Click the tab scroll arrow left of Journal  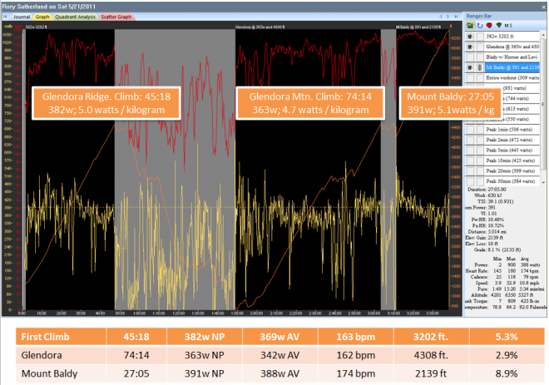click(x=5, y=16)
